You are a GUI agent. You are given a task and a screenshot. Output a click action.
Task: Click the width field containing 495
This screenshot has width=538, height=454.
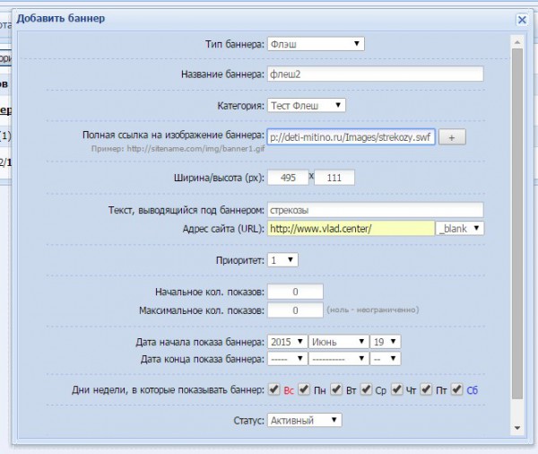(x=288, y=178)
